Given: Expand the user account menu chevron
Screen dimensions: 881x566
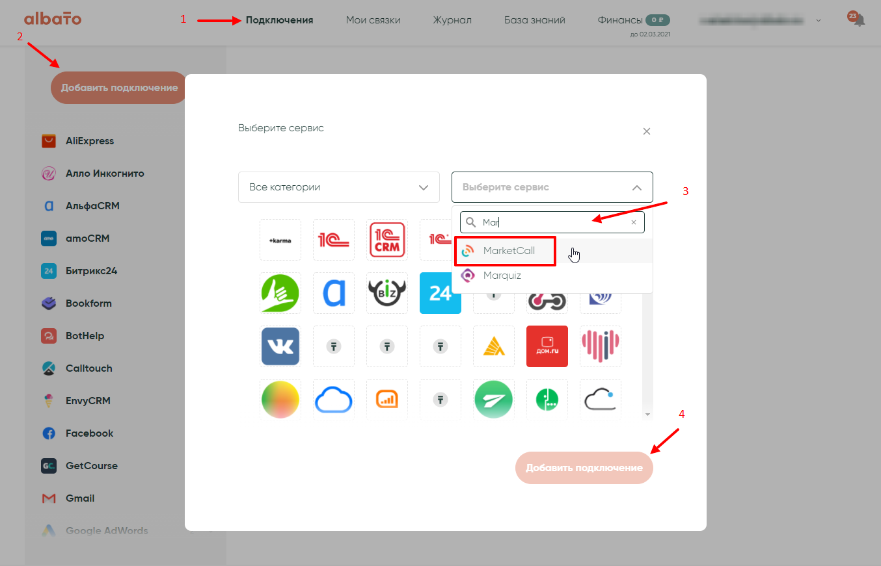Looking at the screenshot, I should [819, 20].
